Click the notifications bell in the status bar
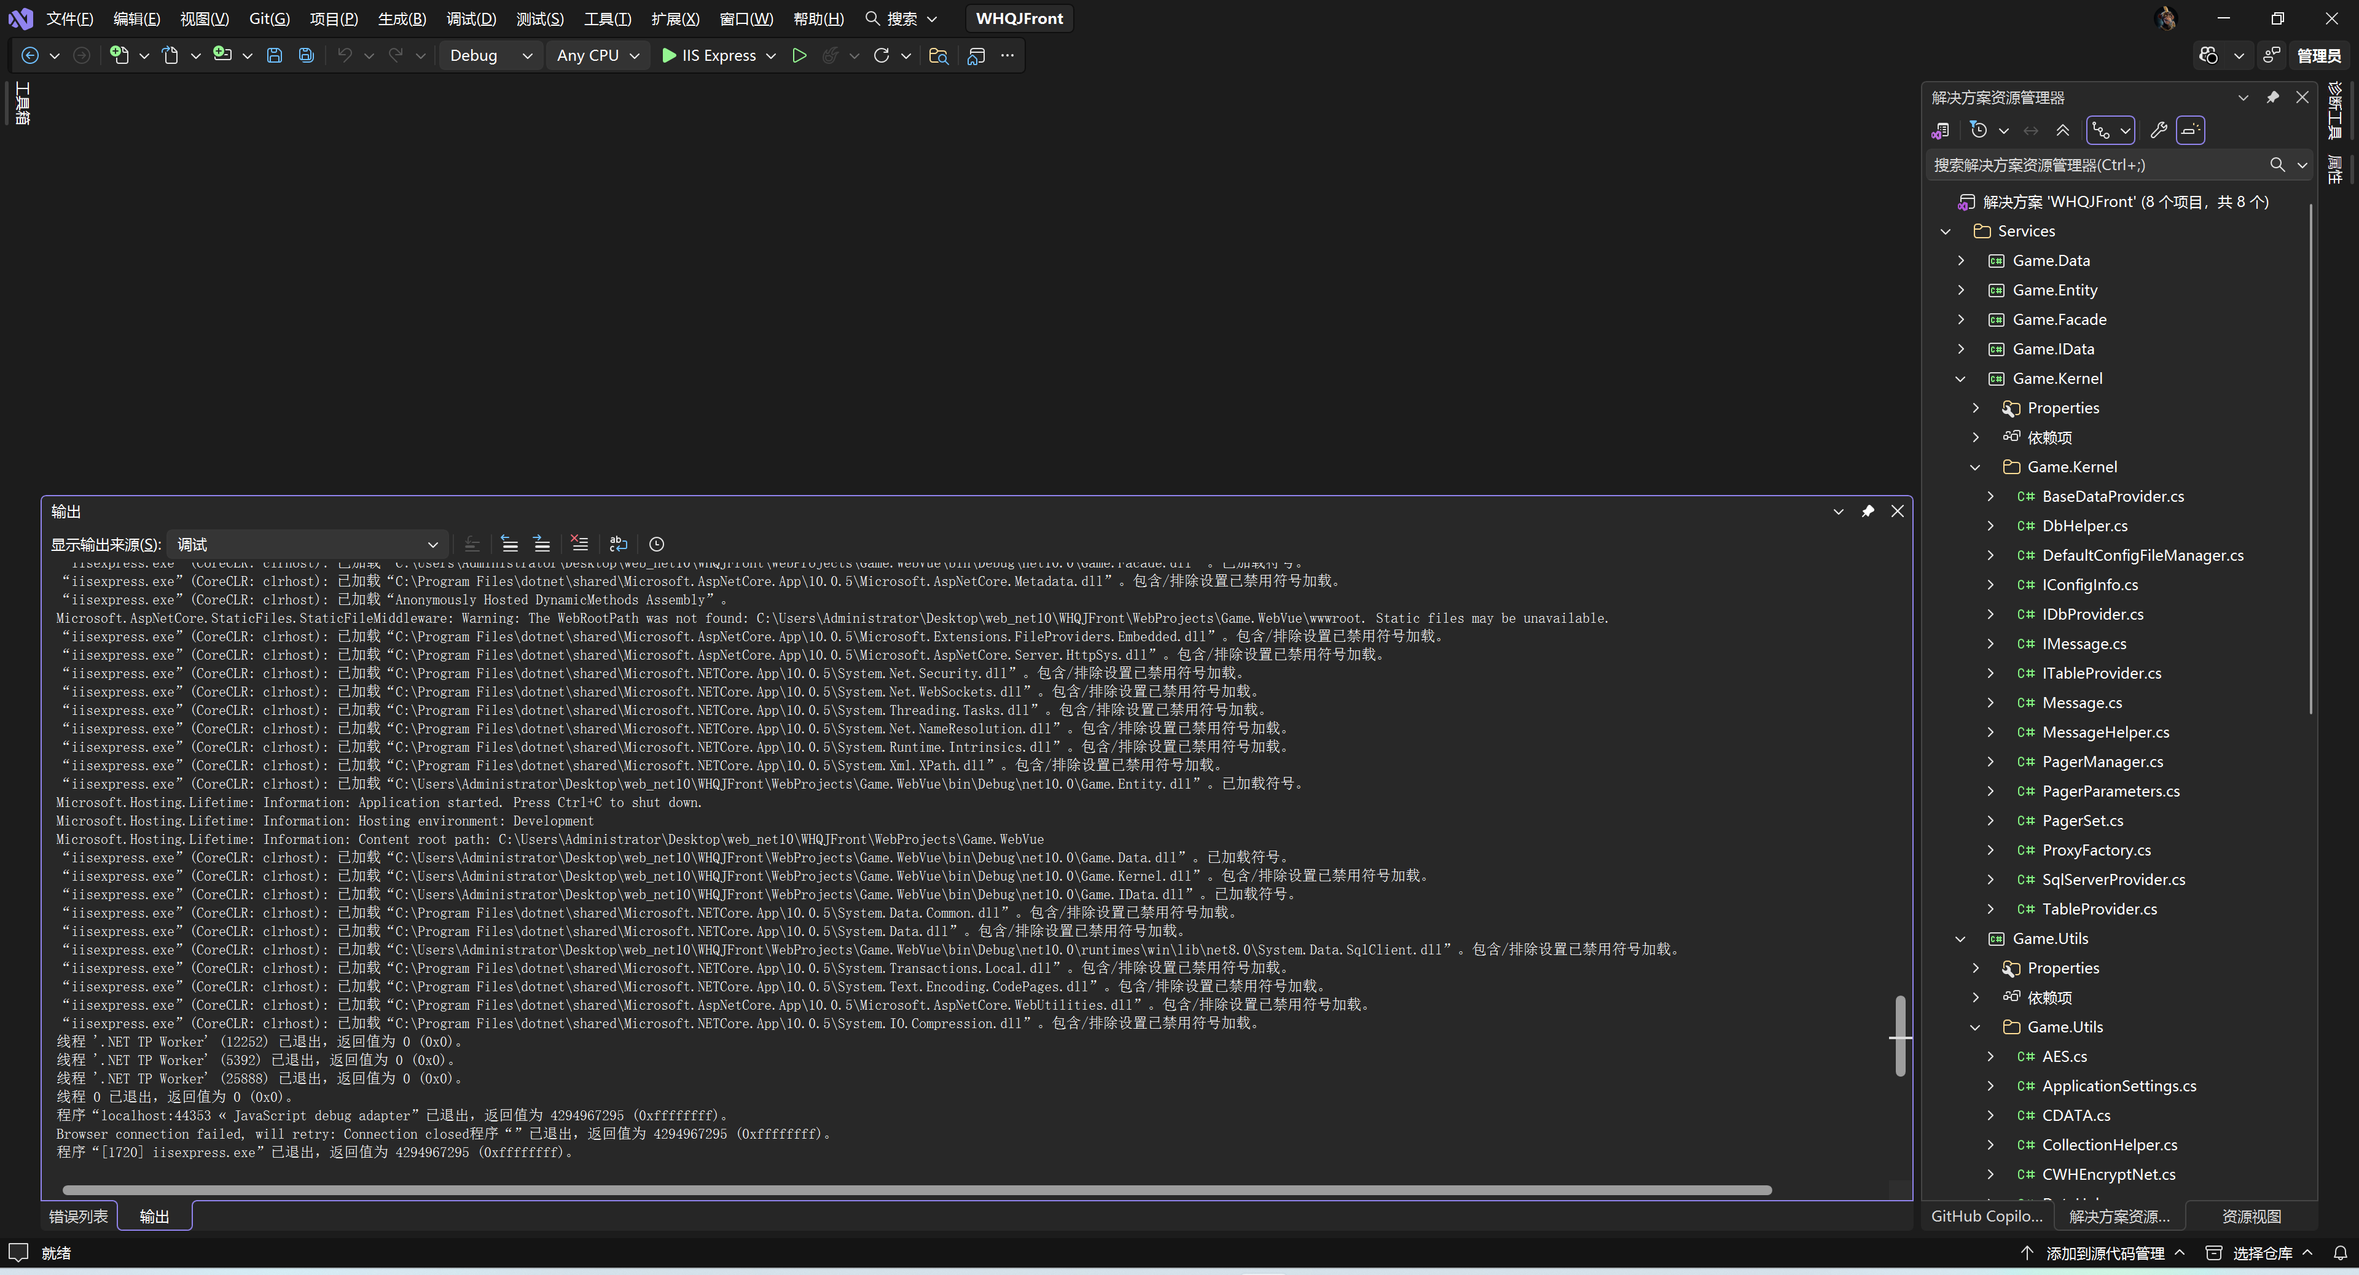This screenshot has width=2359, height=1275. [2340, 1253]
